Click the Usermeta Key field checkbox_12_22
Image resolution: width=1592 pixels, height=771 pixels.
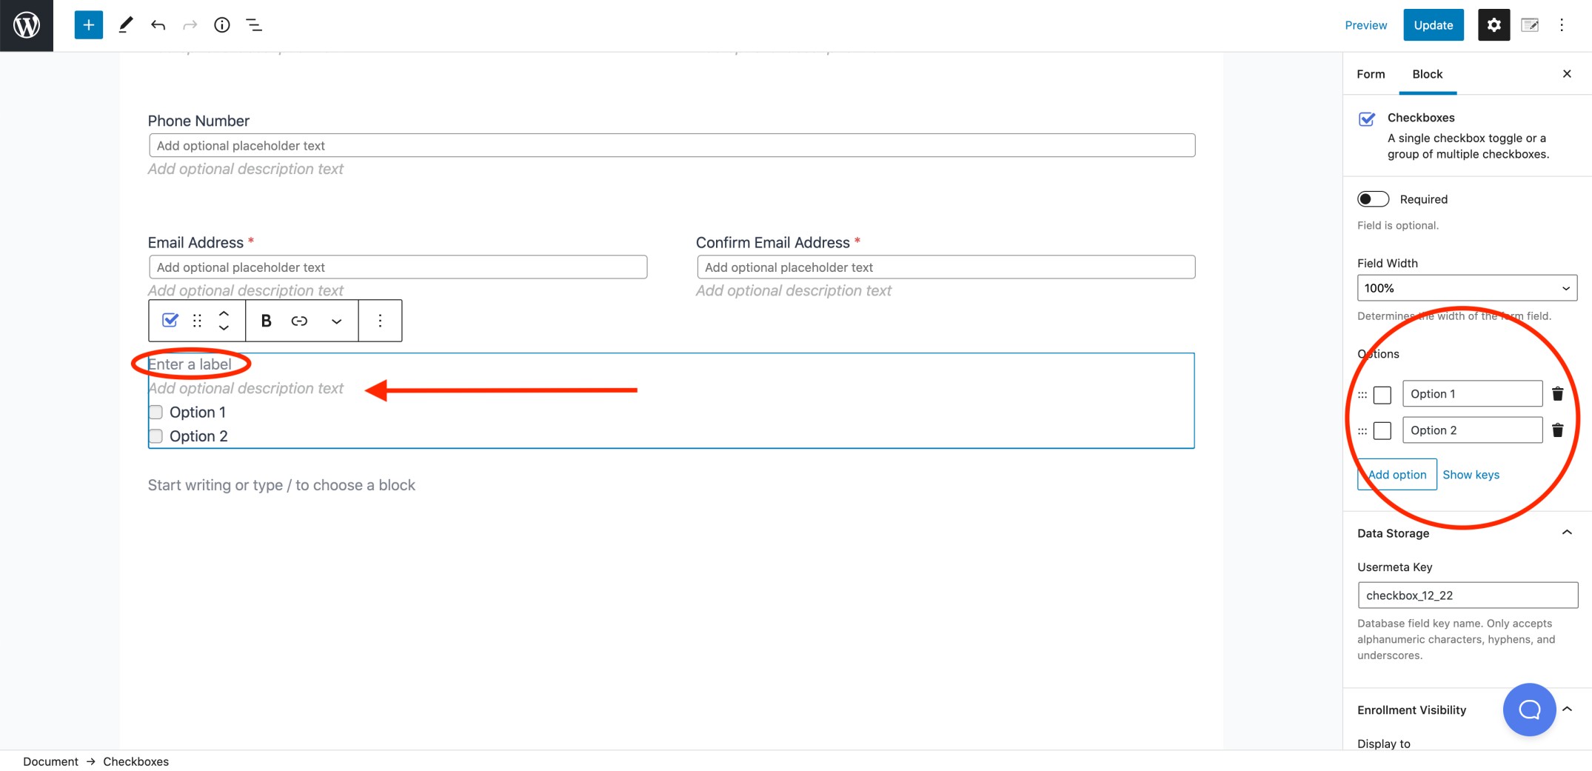pyautogui.click(x=1467, y=595)
